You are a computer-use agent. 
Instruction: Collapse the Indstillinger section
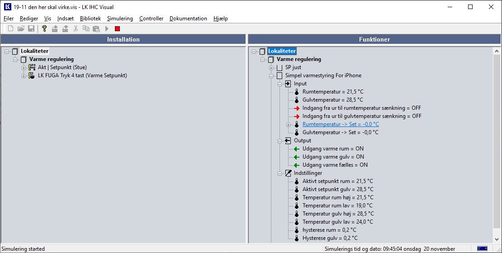[280, 173]
